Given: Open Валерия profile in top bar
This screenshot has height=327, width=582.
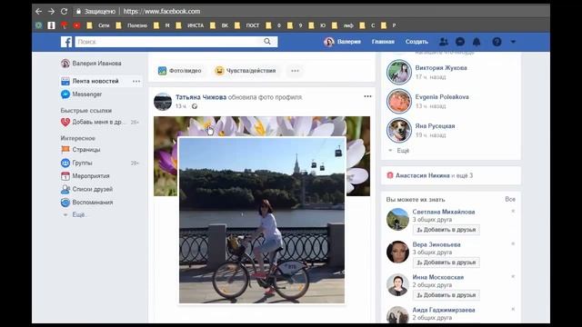Looking at the screenshot, I should [342, 42].
